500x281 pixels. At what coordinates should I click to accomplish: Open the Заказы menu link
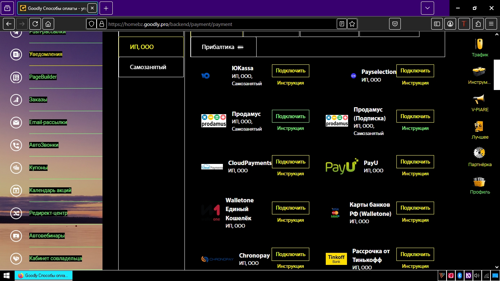[x=38, y=100]
